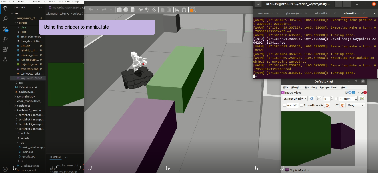
Task: Open the rqt Plugins menu
Action: coord(297,87)
